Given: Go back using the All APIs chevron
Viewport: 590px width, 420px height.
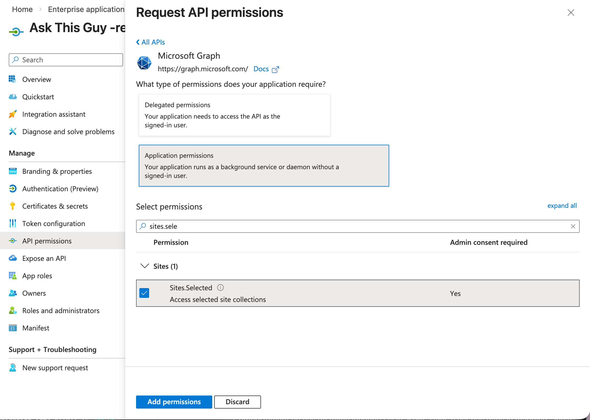Looking at the screenshot, I should pos(138,42).
